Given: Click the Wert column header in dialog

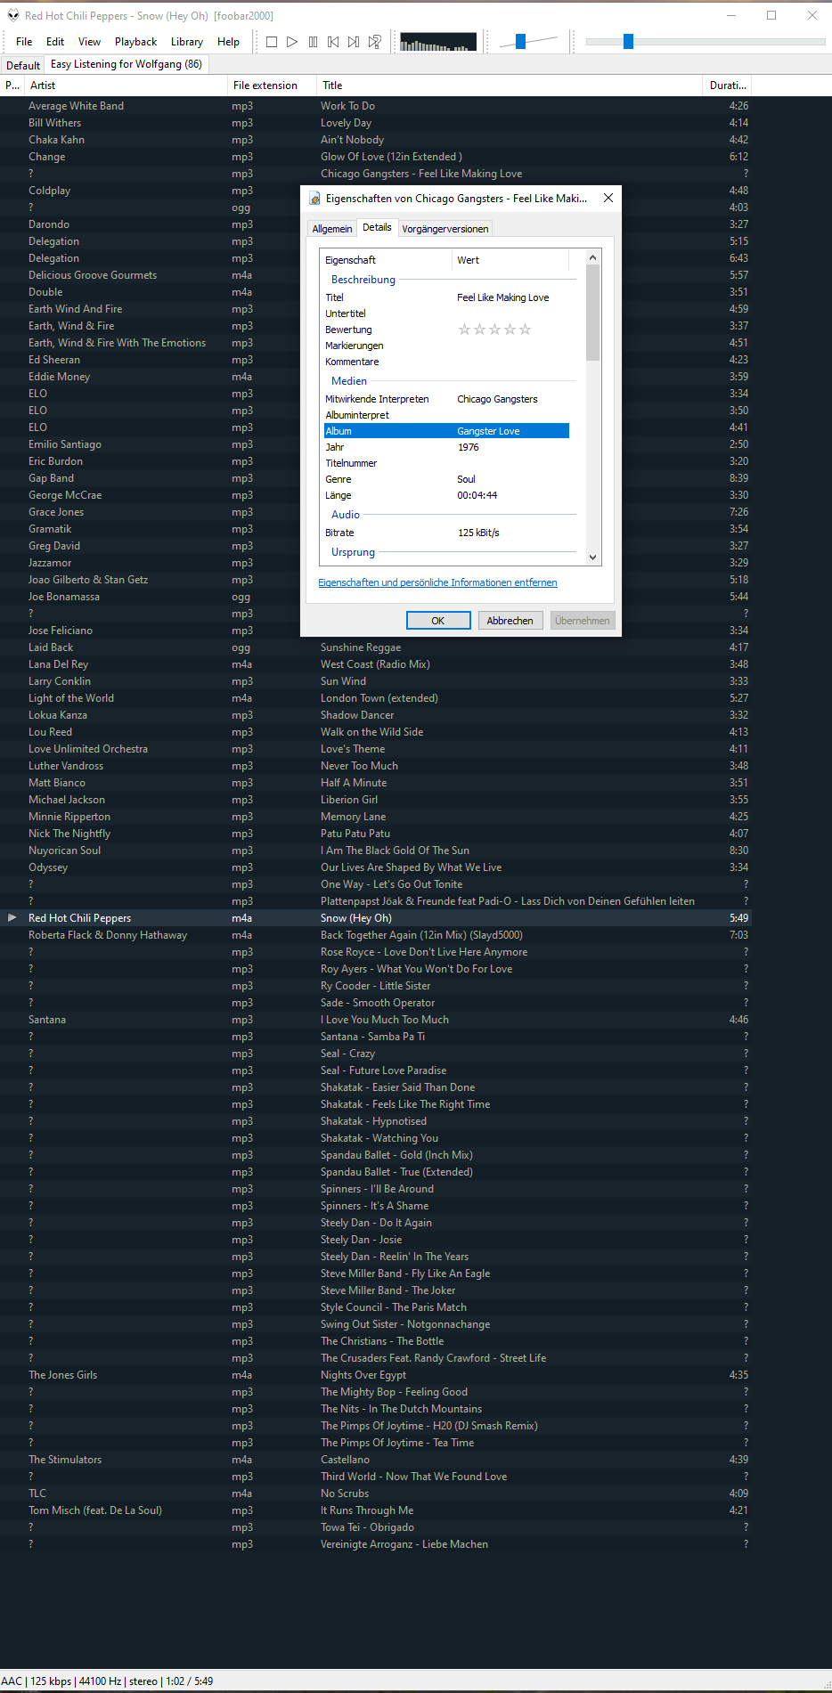Looking at the screenshot, I should point(510,260).
